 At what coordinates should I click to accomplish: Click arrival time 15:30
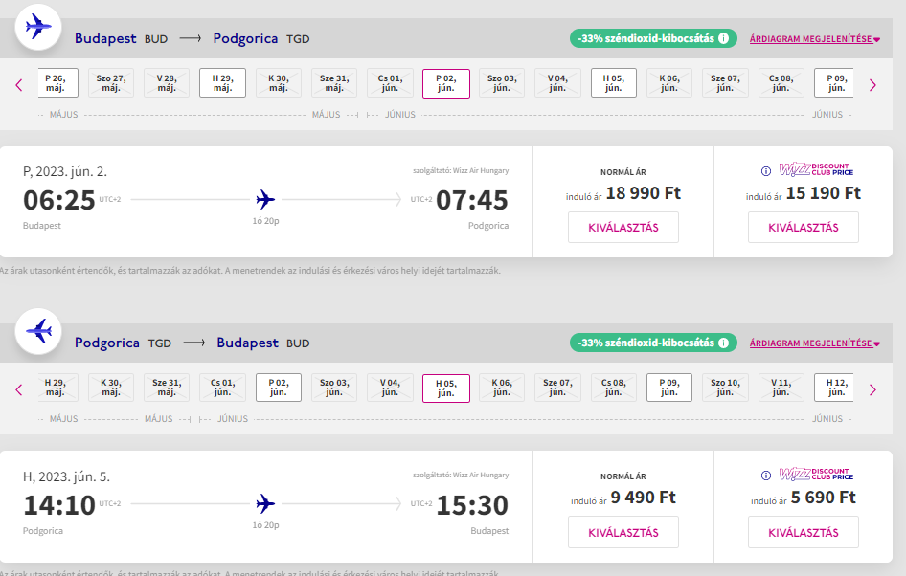point(472,505)
